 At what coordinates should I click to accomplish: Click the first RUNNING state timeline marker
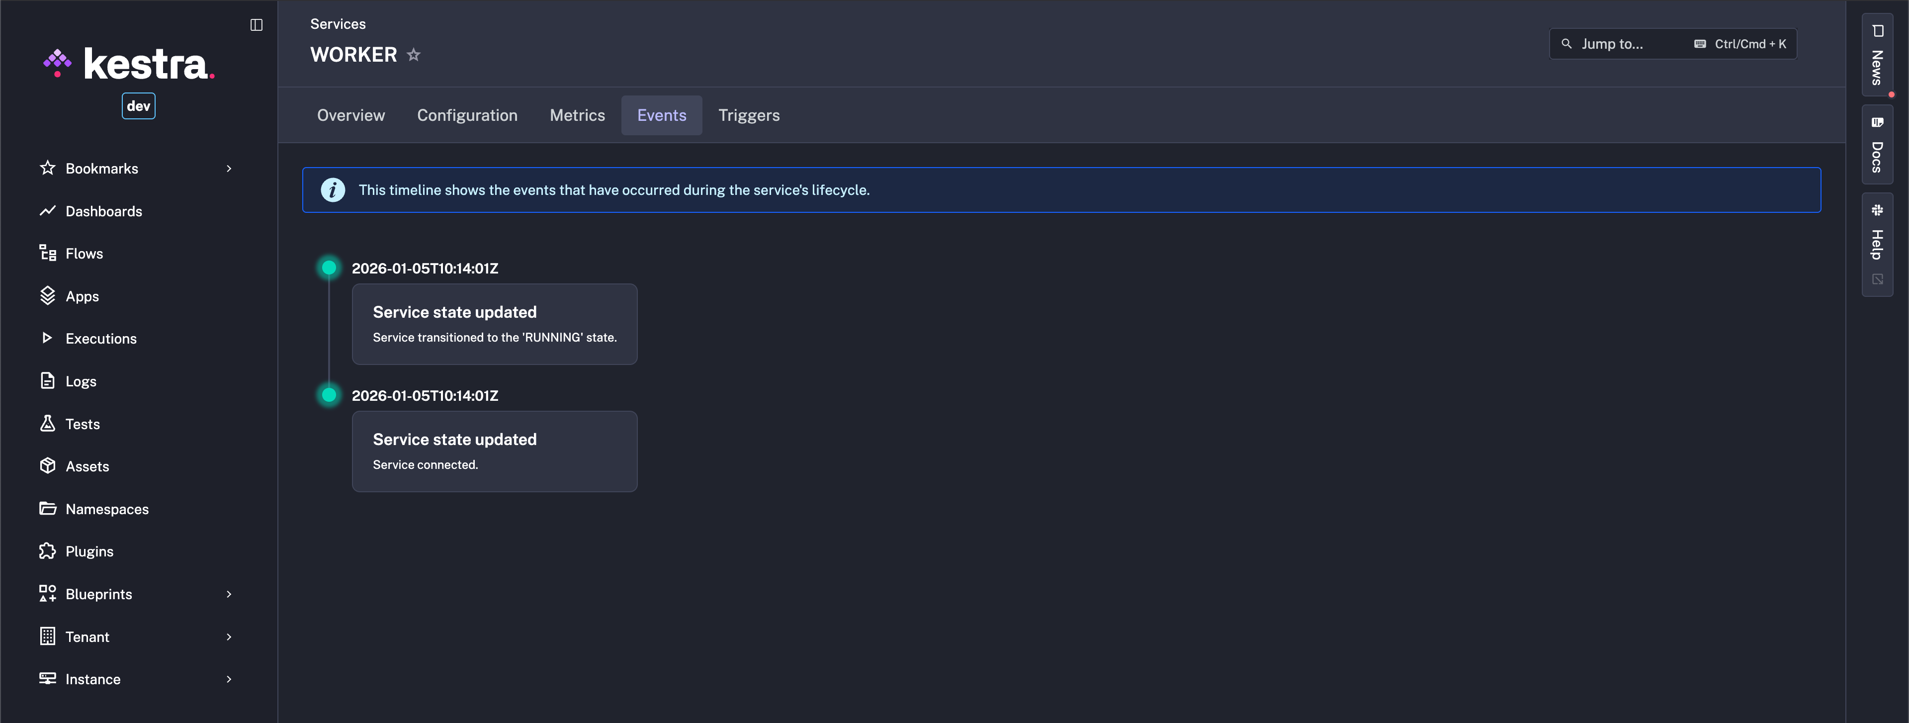click(x=329, y=268)
